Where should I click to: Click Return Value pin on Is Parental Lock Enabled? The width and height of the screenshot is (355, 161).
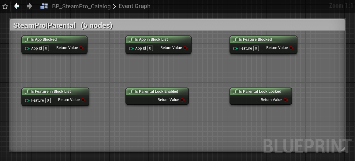click(x=183, y=100)
